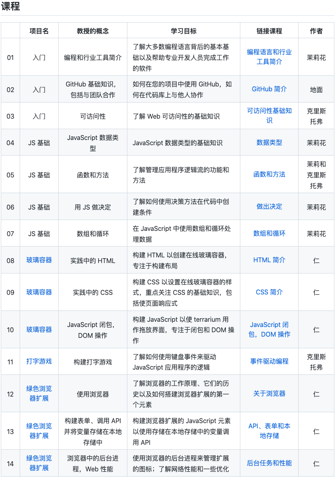Click the 学习目标 column header
The height and width of the screenshot is (477, 336).
(x=184, y=31)
